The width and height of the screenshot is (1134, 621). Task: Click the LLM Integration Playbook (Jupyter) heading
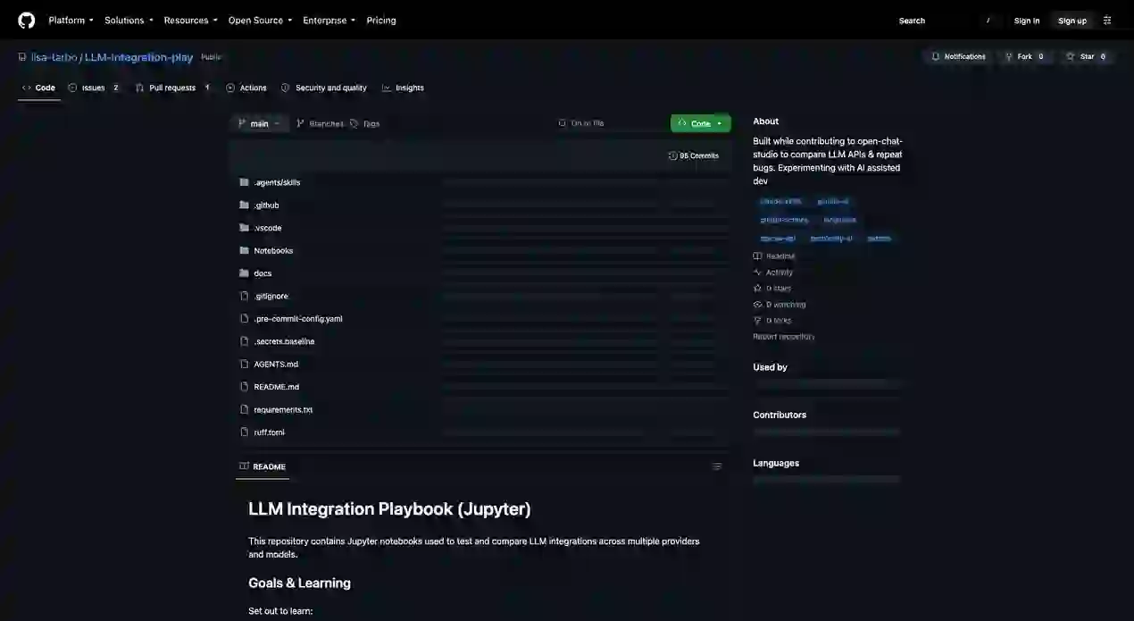pyautogui.click(x=389, y=509)
